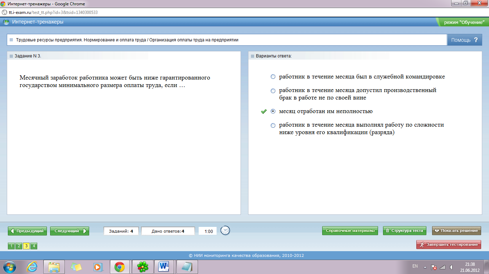This screenshot has height=274, width=489.
Task: Click the browser address bar URL
Action: [x=53, y=12]
